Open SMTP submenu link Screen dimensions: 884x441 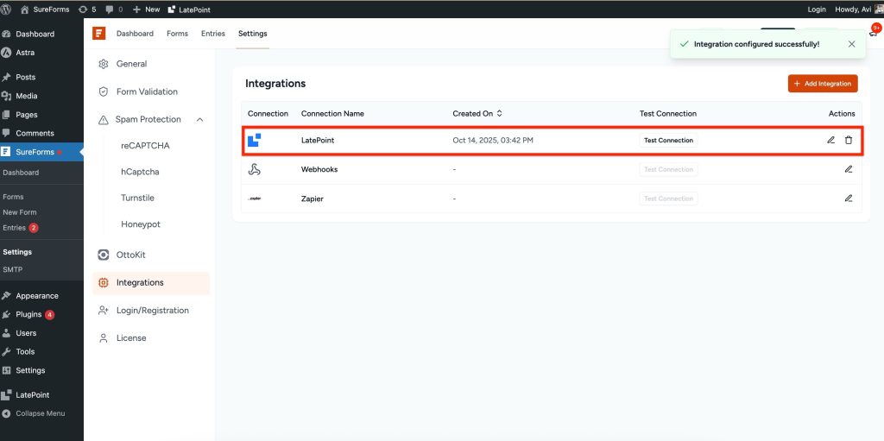12,269
